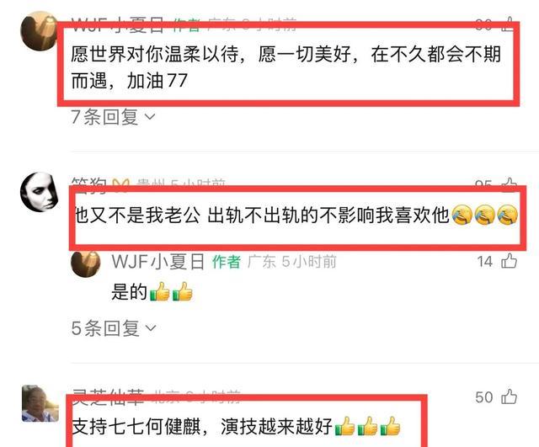Select the comment 支持七七何健麒
This screenshot has height=447, width=539.
point(236,427)
